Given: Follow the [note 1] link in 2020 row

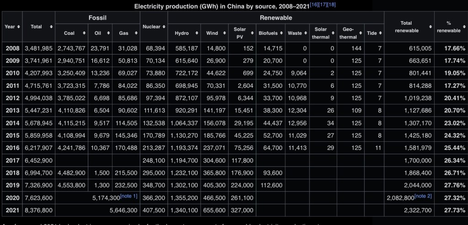Looking at the screenshot, I should click(129, 196).
